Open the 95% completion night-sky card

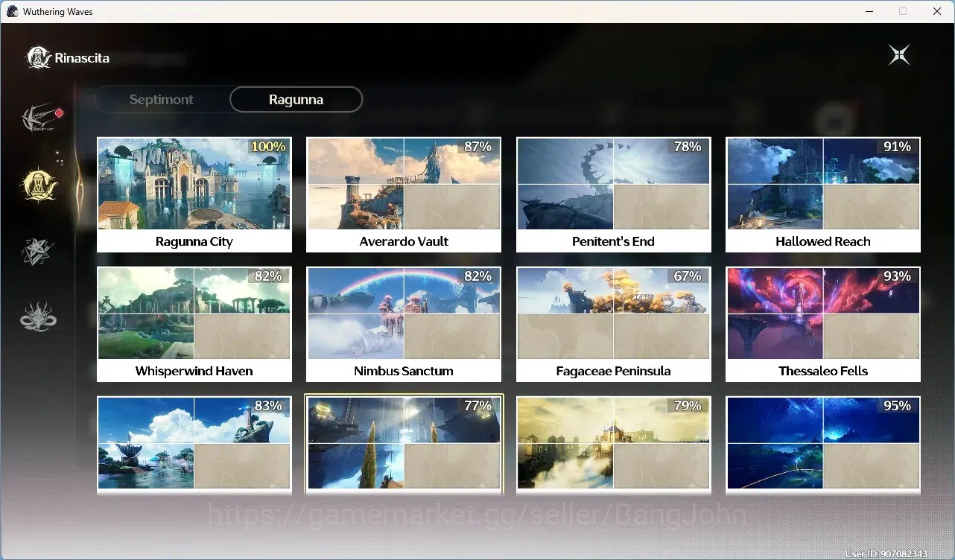point(823,445)
